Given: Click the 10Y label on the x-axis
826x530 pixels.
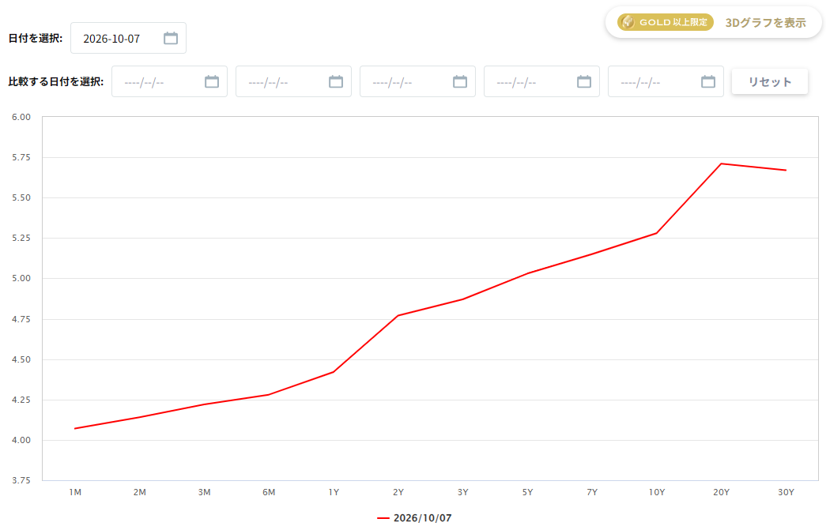Looking at the screenshot, I should (x=657, y=492).
